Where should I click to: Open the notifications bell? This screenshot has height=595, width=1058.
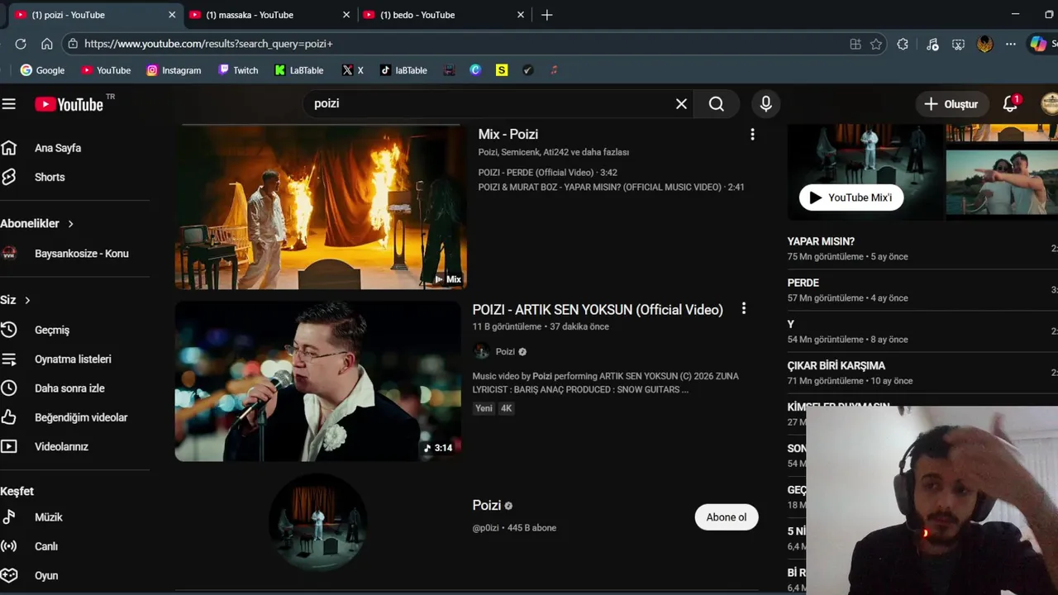(1010, 104)
